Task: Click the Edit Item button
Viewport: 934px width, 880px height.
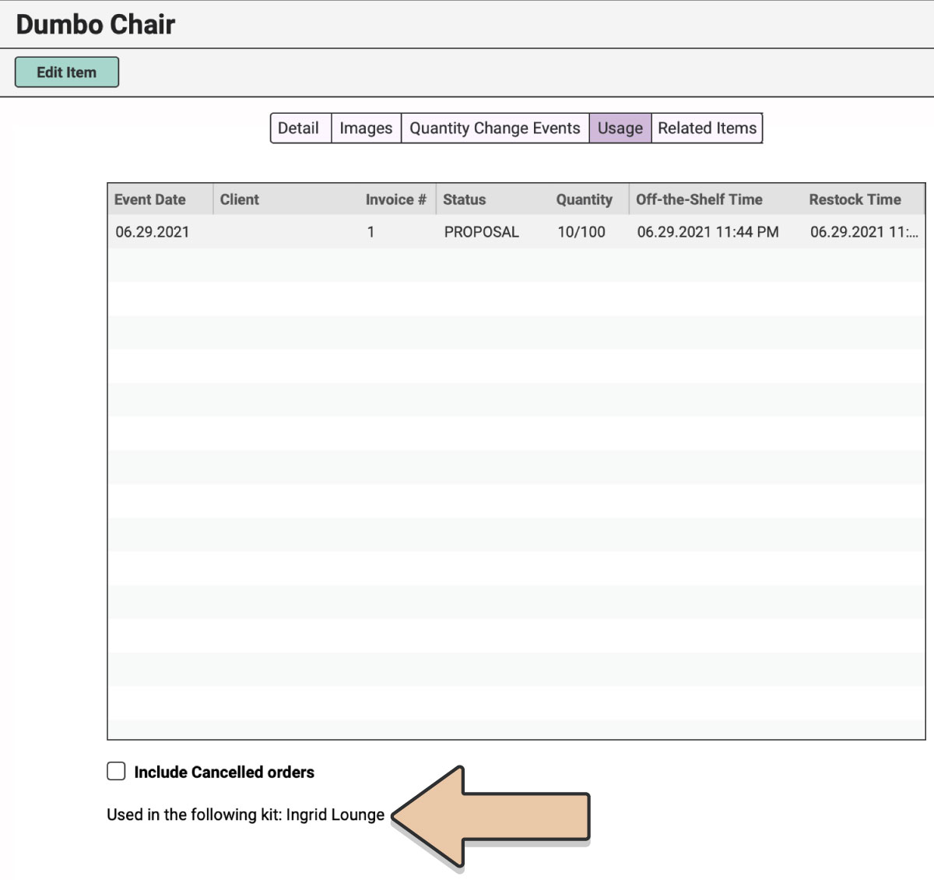Action: (x=67, y=72)
